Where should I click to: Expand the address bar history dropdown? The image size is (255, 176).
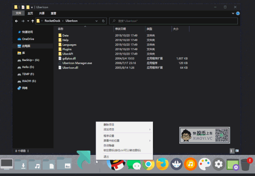click(x=96, y=21)
